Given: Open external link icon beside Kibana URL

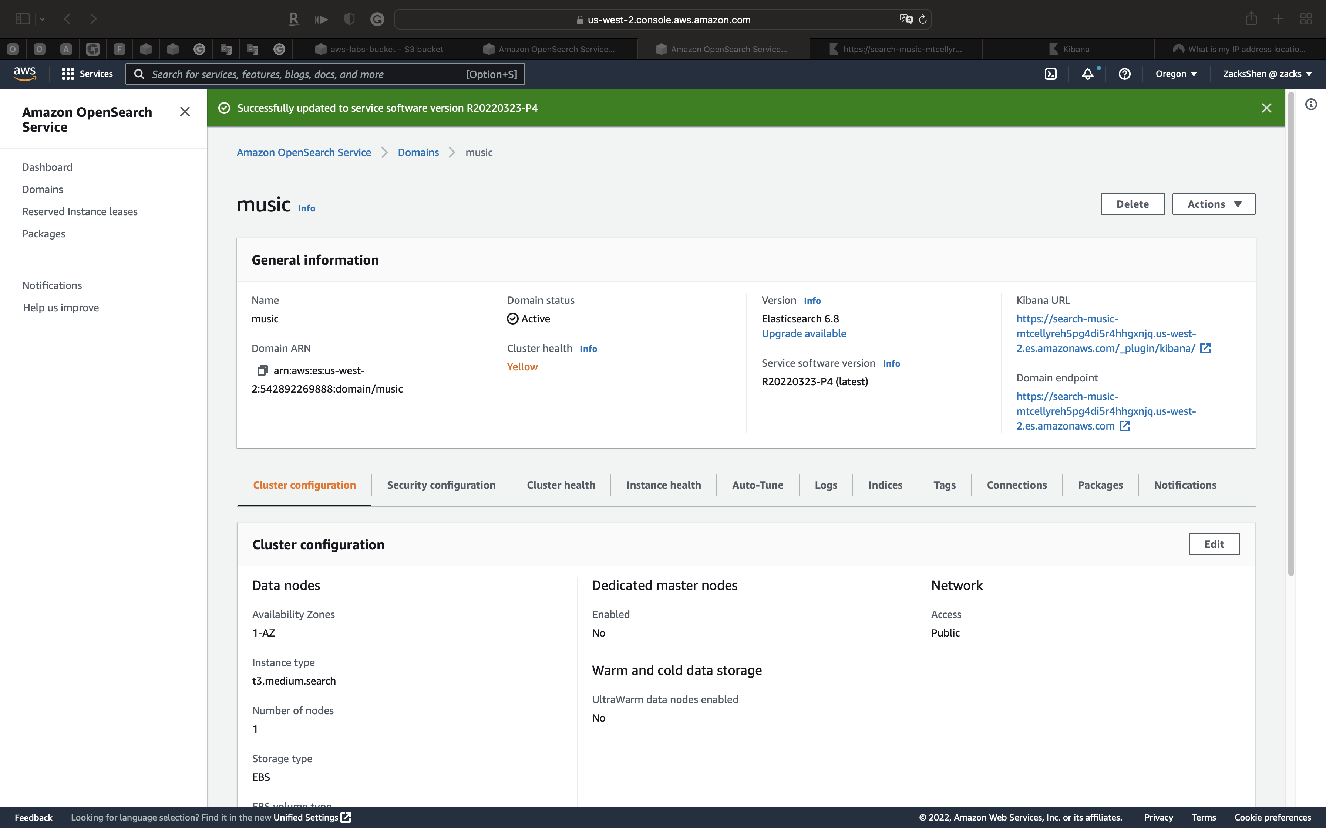Looking at the screenshot, I should [1205, 348].
